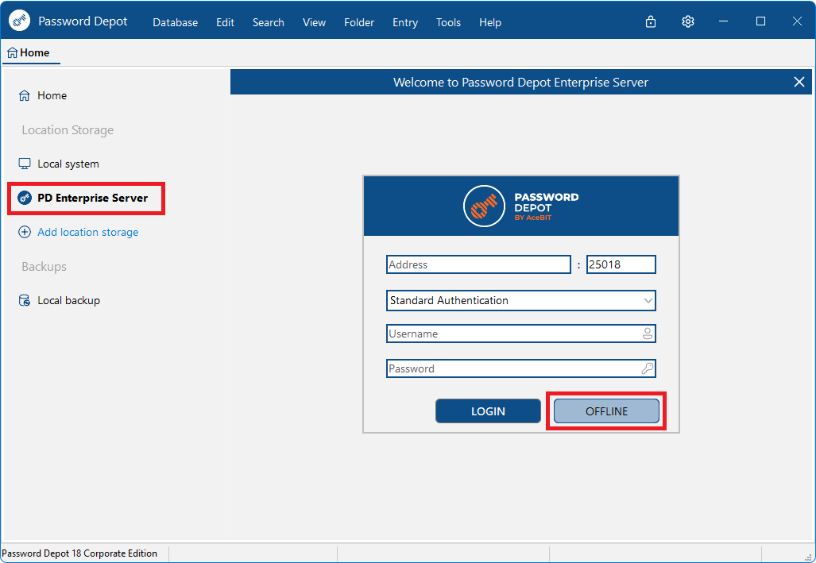Open the Help menu
816x563 pixels.
tap(490, 22)
